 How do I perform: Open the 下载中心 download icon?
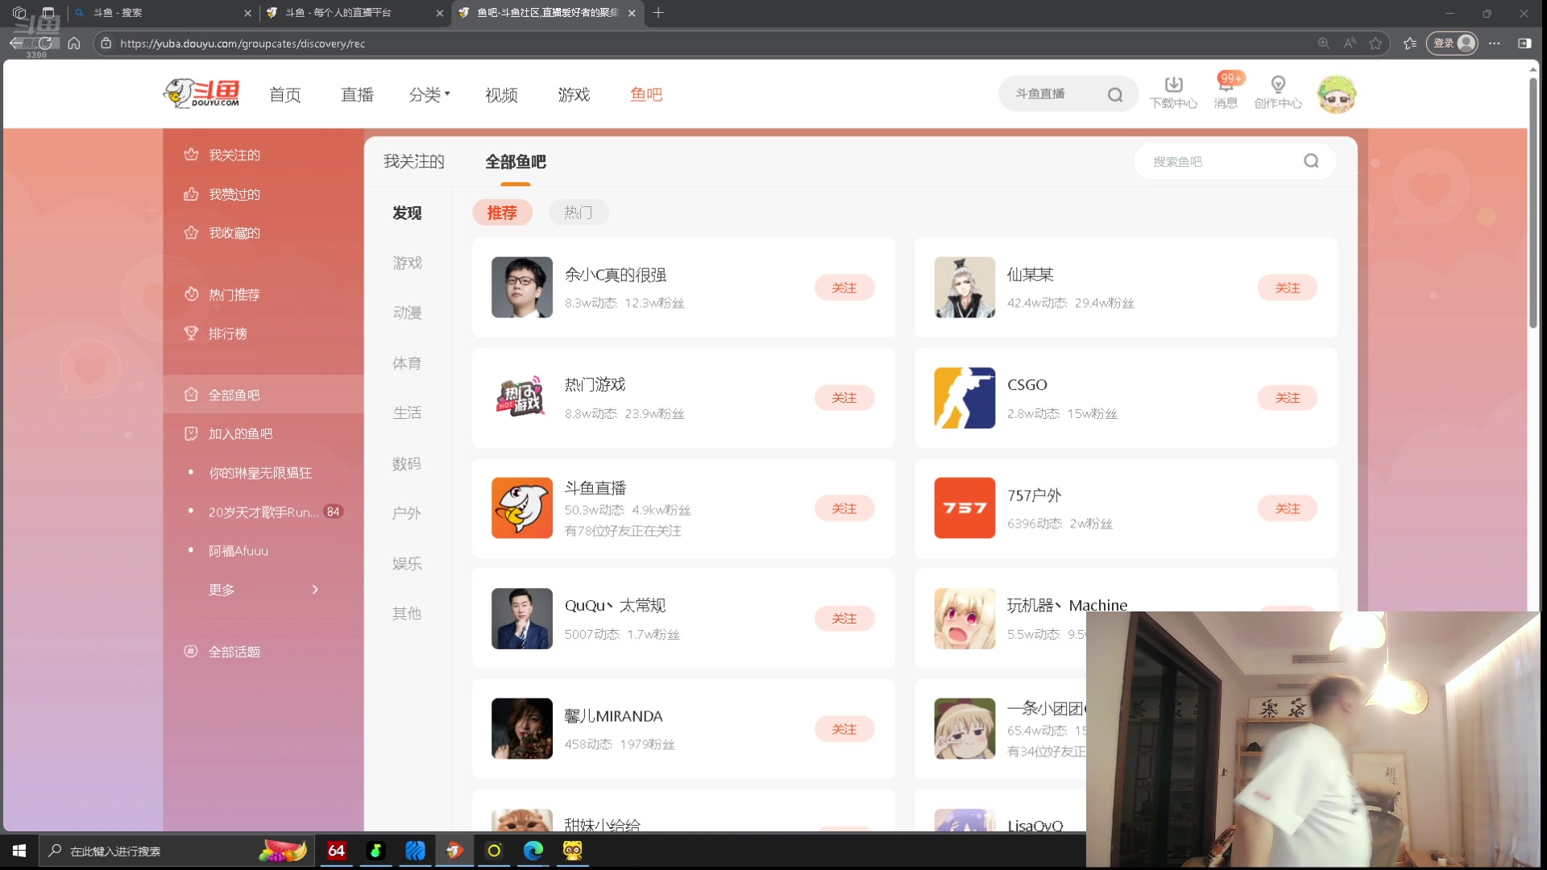tap(1173, 85)
